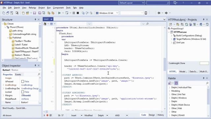Click the red record macro icon
Screen dimensions: 211x119
coord(47,115)
